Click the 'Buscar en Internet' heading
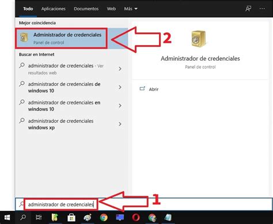The image size is (273, 224). point(36,54)
